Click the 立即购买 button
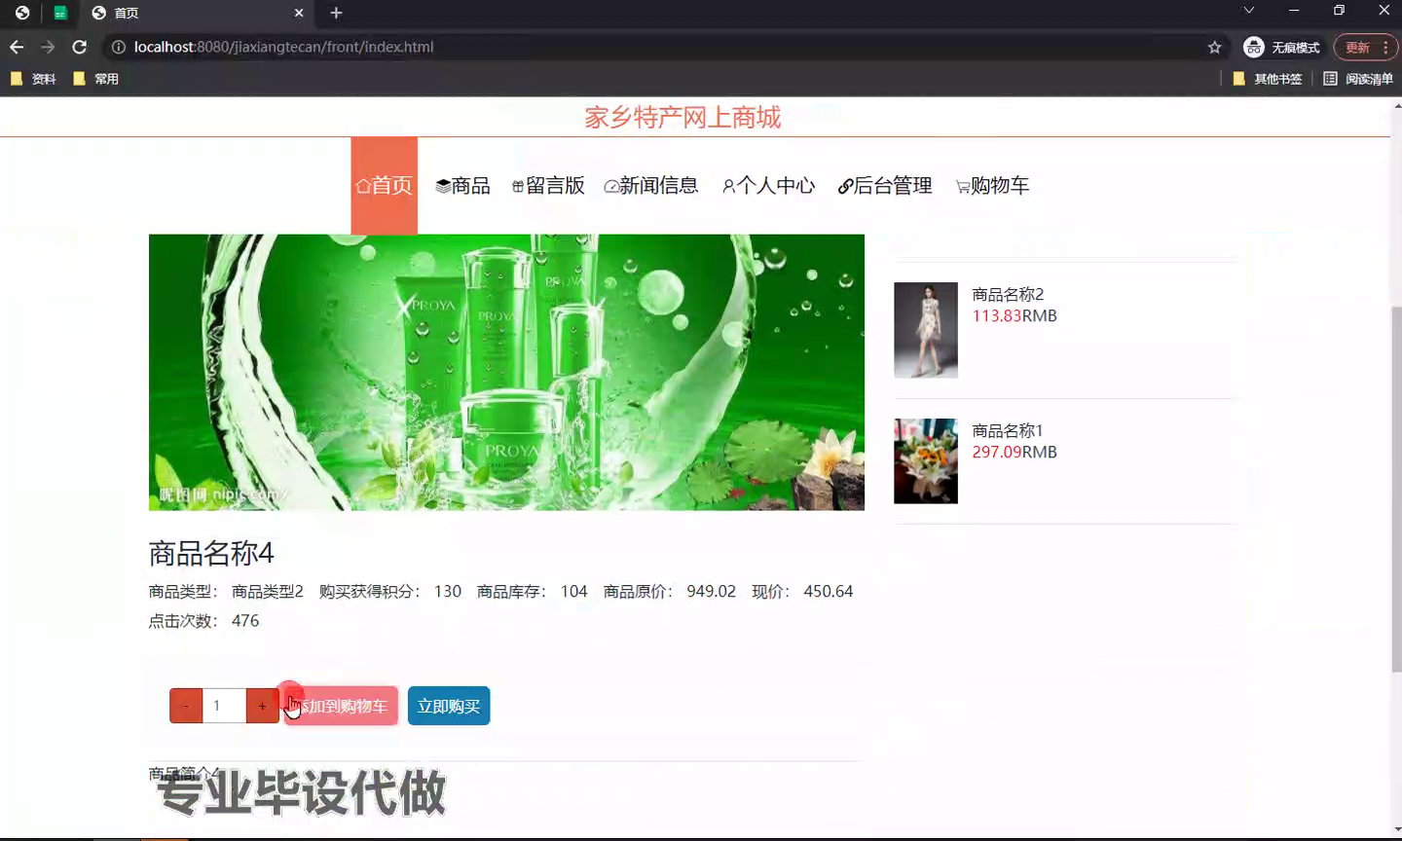The height and width of the screenshot is (841, 1402). [x=449, y=706]
